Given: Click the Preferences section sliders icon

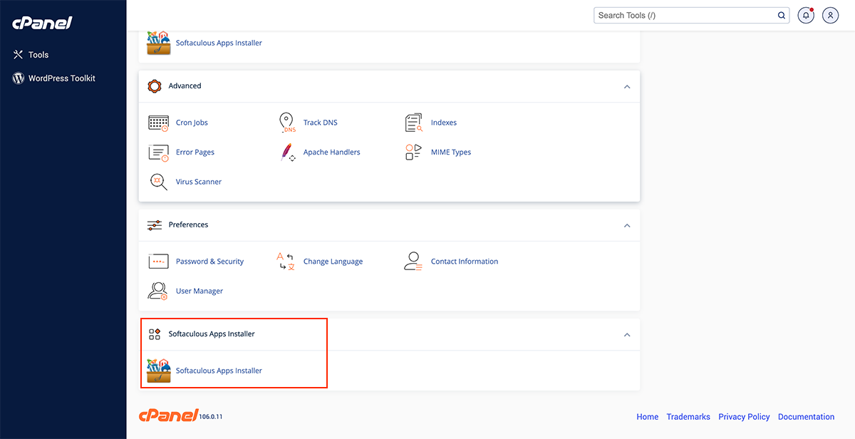Looking at the screenshot, I should pos(155,225).
